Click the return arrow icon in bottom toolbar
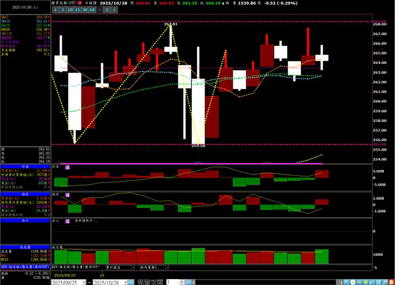 tap(372, 282)
